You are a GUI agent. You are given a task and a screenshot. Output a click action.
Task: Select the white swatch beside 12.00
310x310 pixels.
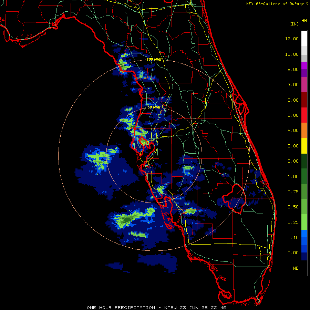point(304,39)
